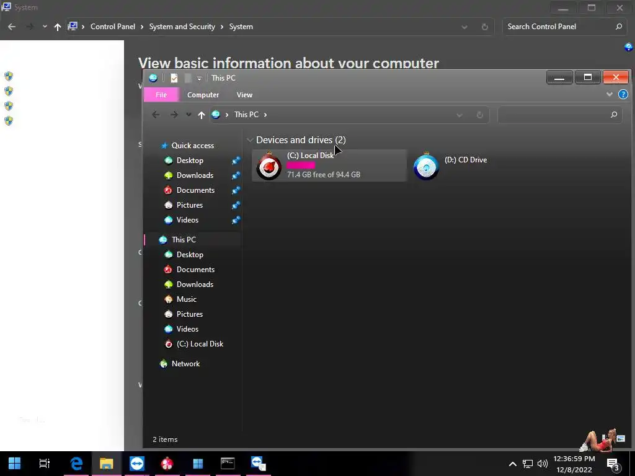Open recent locations dropdown in System window

pyautogui.click(x=45, y=27)
